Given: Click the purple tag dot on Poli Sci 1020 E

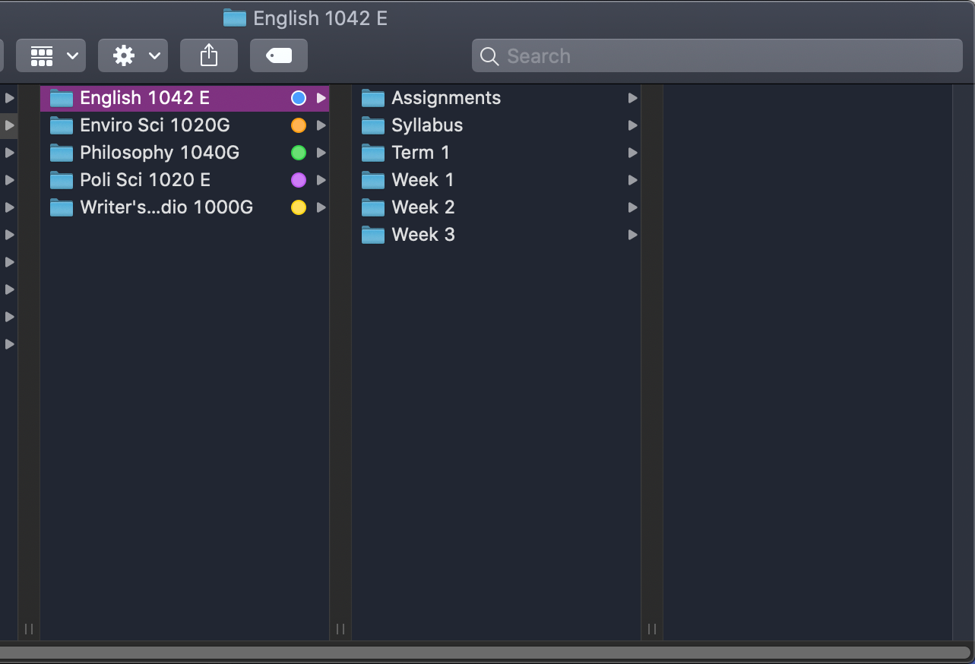Looking at the screenshot, I should (299, 180).
